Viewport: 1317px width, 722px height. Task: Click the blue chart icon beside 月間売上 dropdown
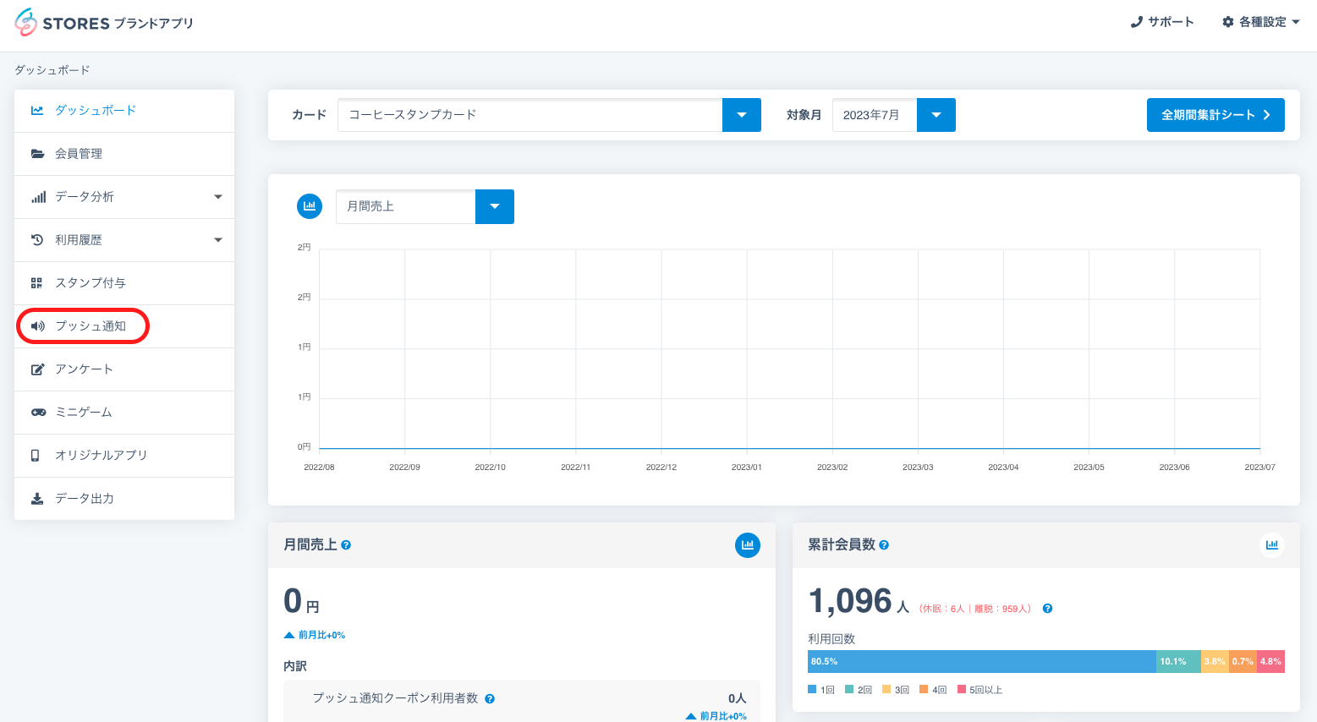point(310,206)
